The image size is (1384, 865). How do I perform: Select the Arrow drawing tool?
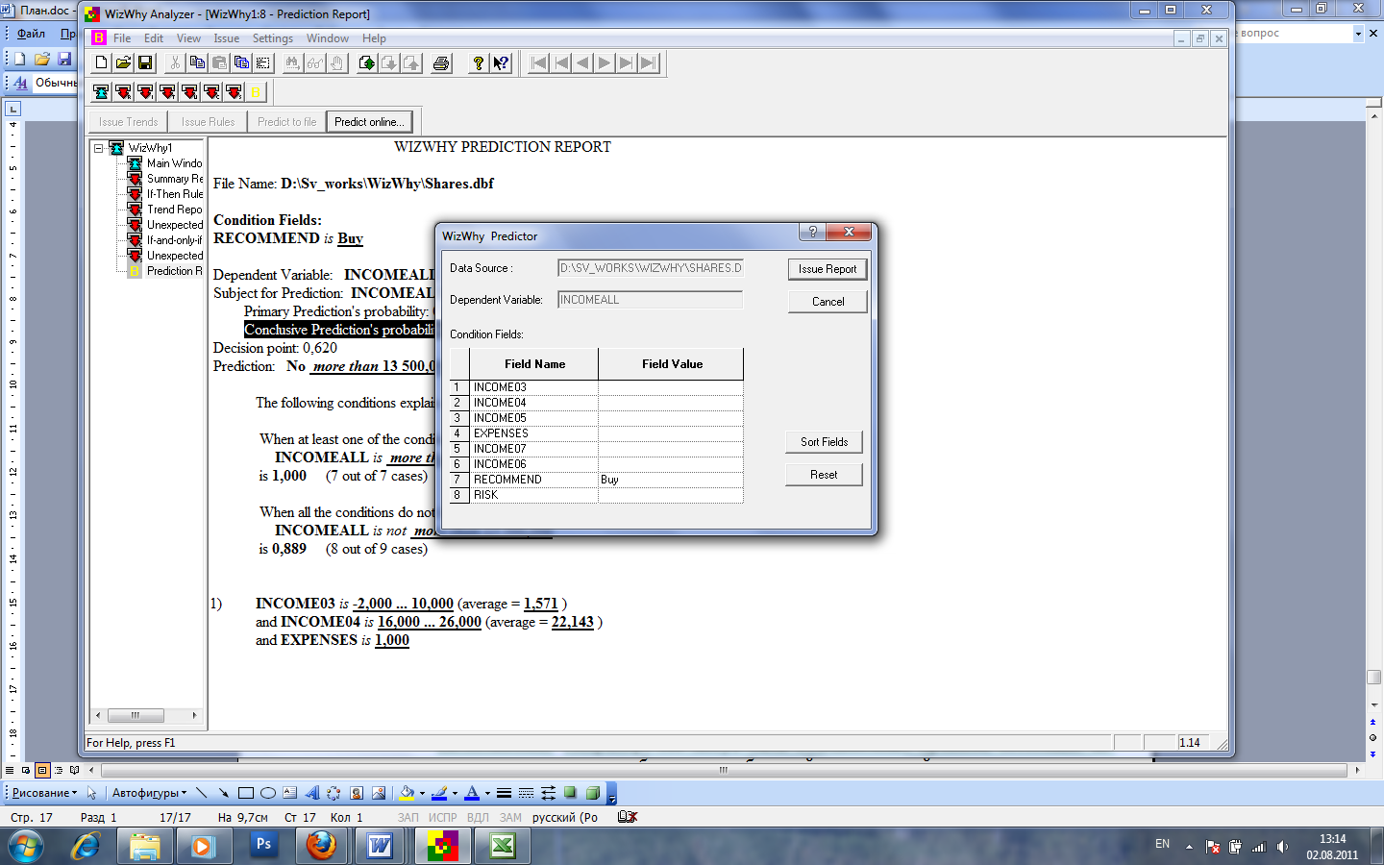pyautogui.click(x=223, y=793)
